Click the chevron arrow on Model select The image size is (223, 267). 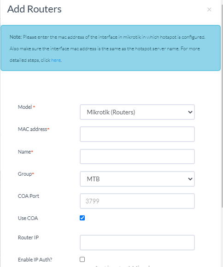(x=190, y=112)
